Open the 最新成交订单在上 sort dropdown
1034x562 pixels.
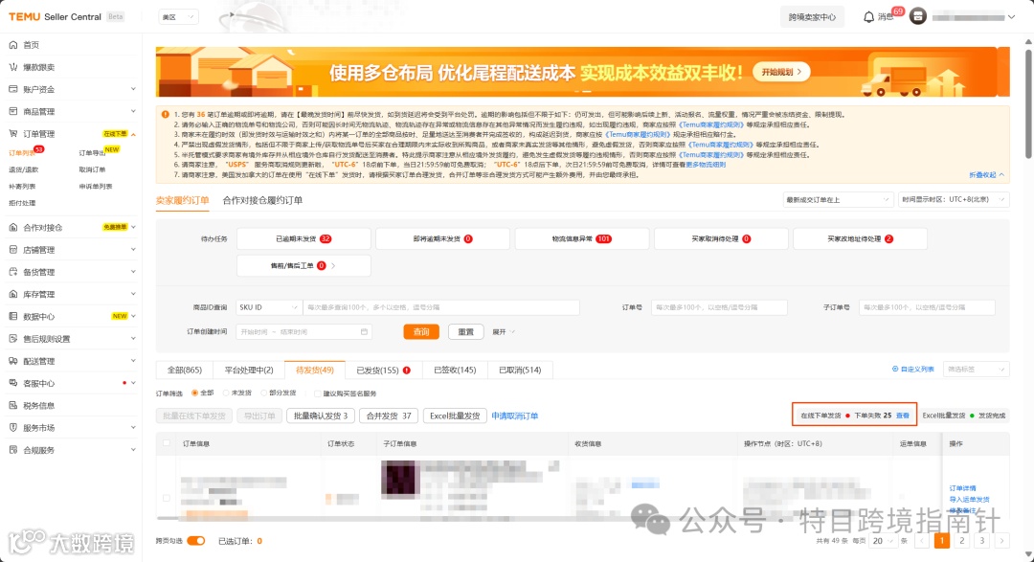click(x=838, y=200)
